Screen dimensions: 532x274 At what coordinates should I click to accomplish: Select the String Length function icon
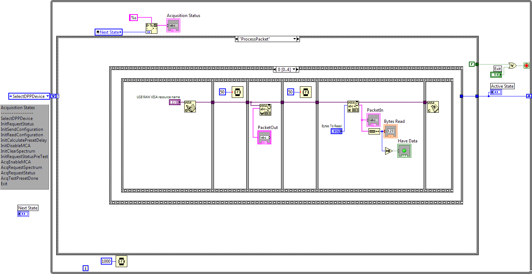374,132
